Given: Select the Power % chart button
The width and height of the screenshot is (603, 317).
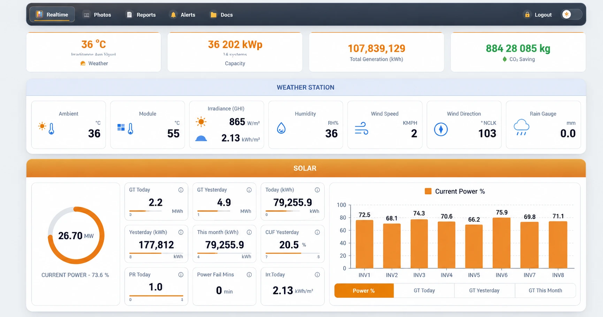Looking at the screenshot, I should point(364,290).
